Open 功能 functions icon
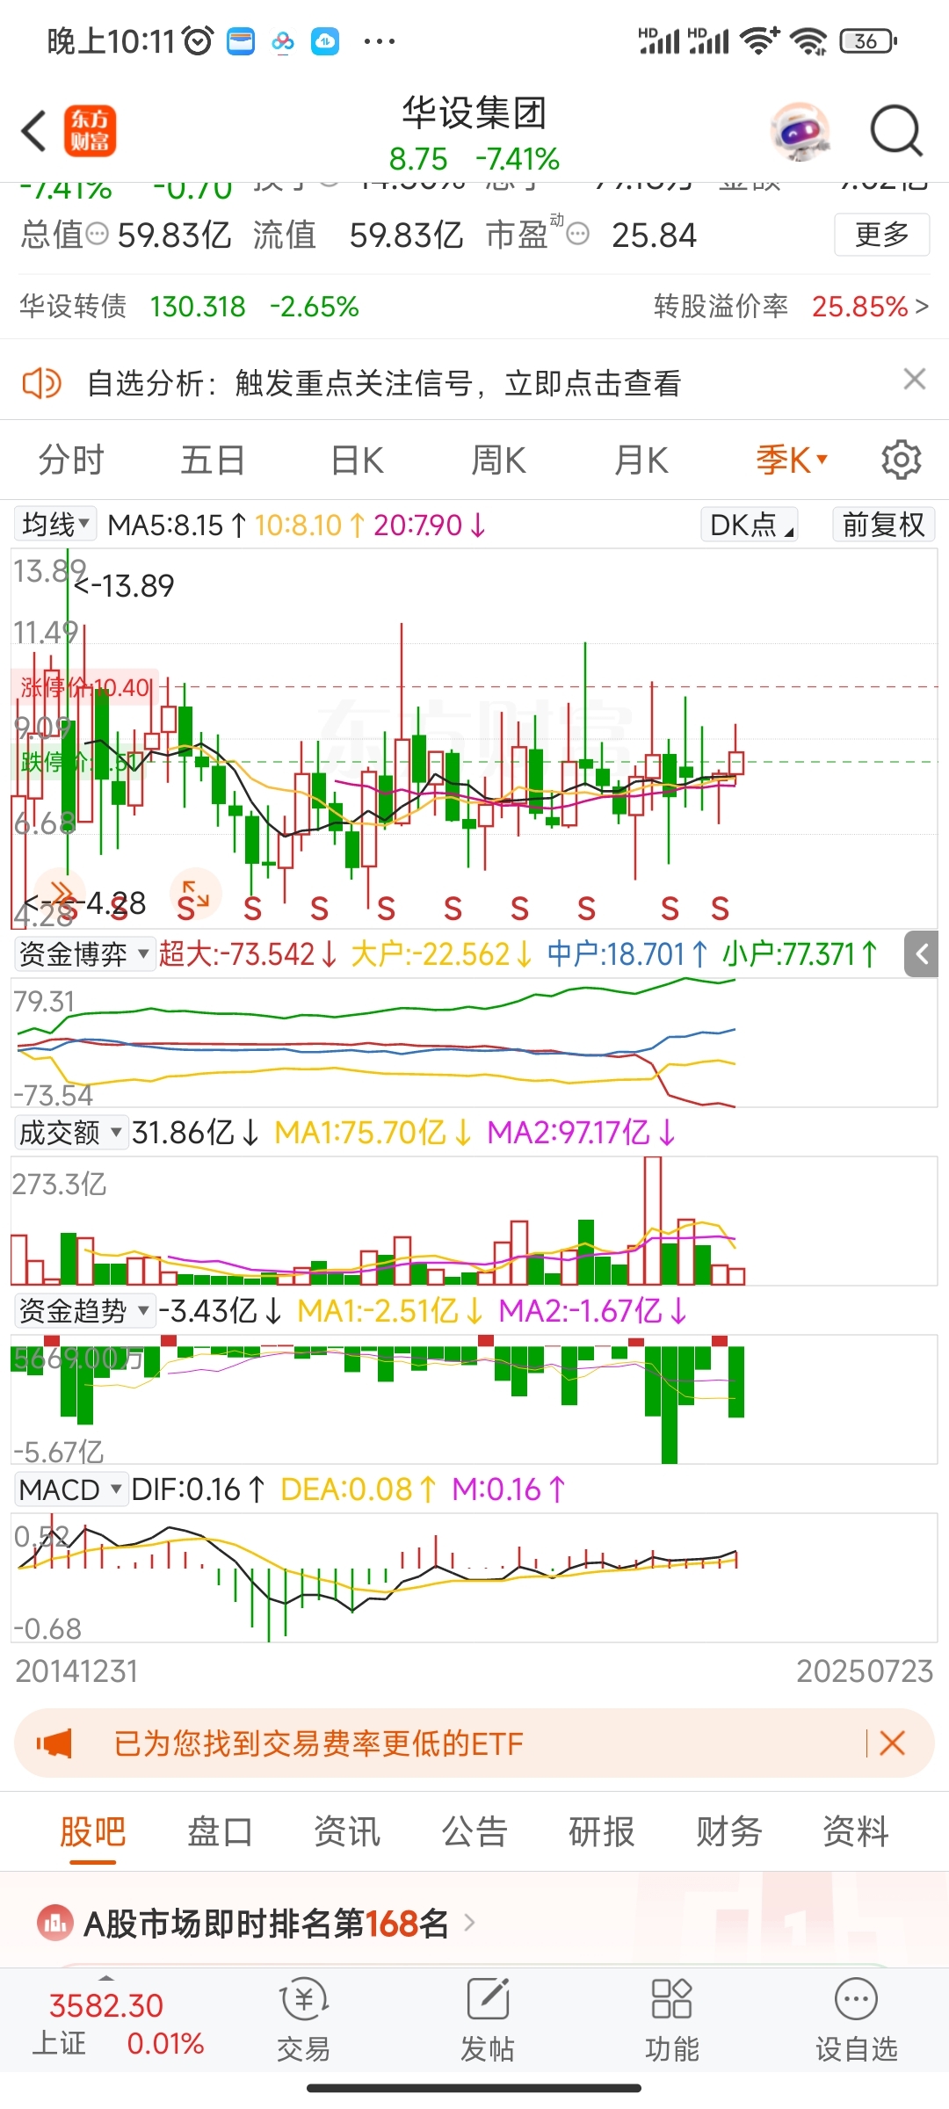The height and width of the screenshot is (2109, 949). [672, 2019]
